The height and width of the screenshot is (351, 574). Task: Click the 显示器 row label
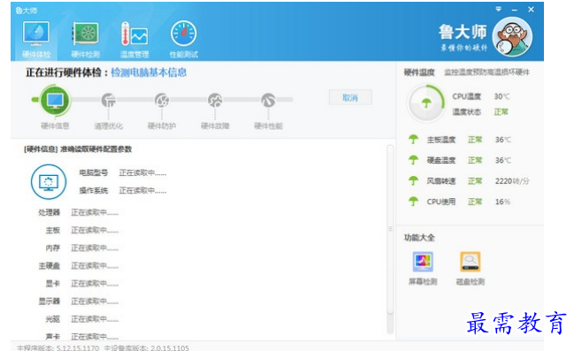[x=49, y=301]
